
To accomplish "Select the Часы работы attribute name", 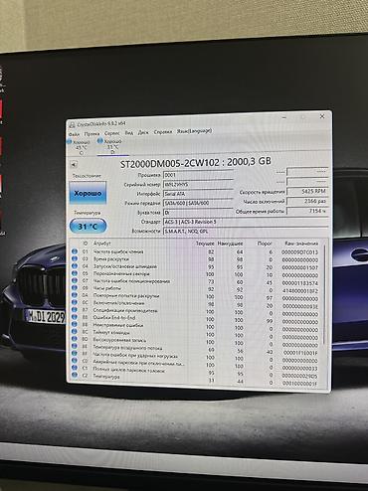I will click(106, 288).
